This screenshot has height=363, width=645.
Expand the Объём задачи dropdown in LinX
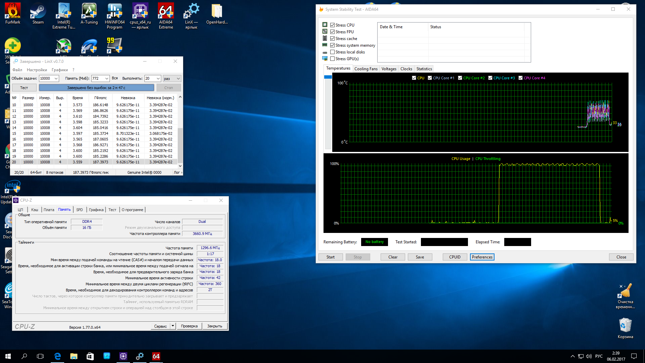tap(56, 79)
